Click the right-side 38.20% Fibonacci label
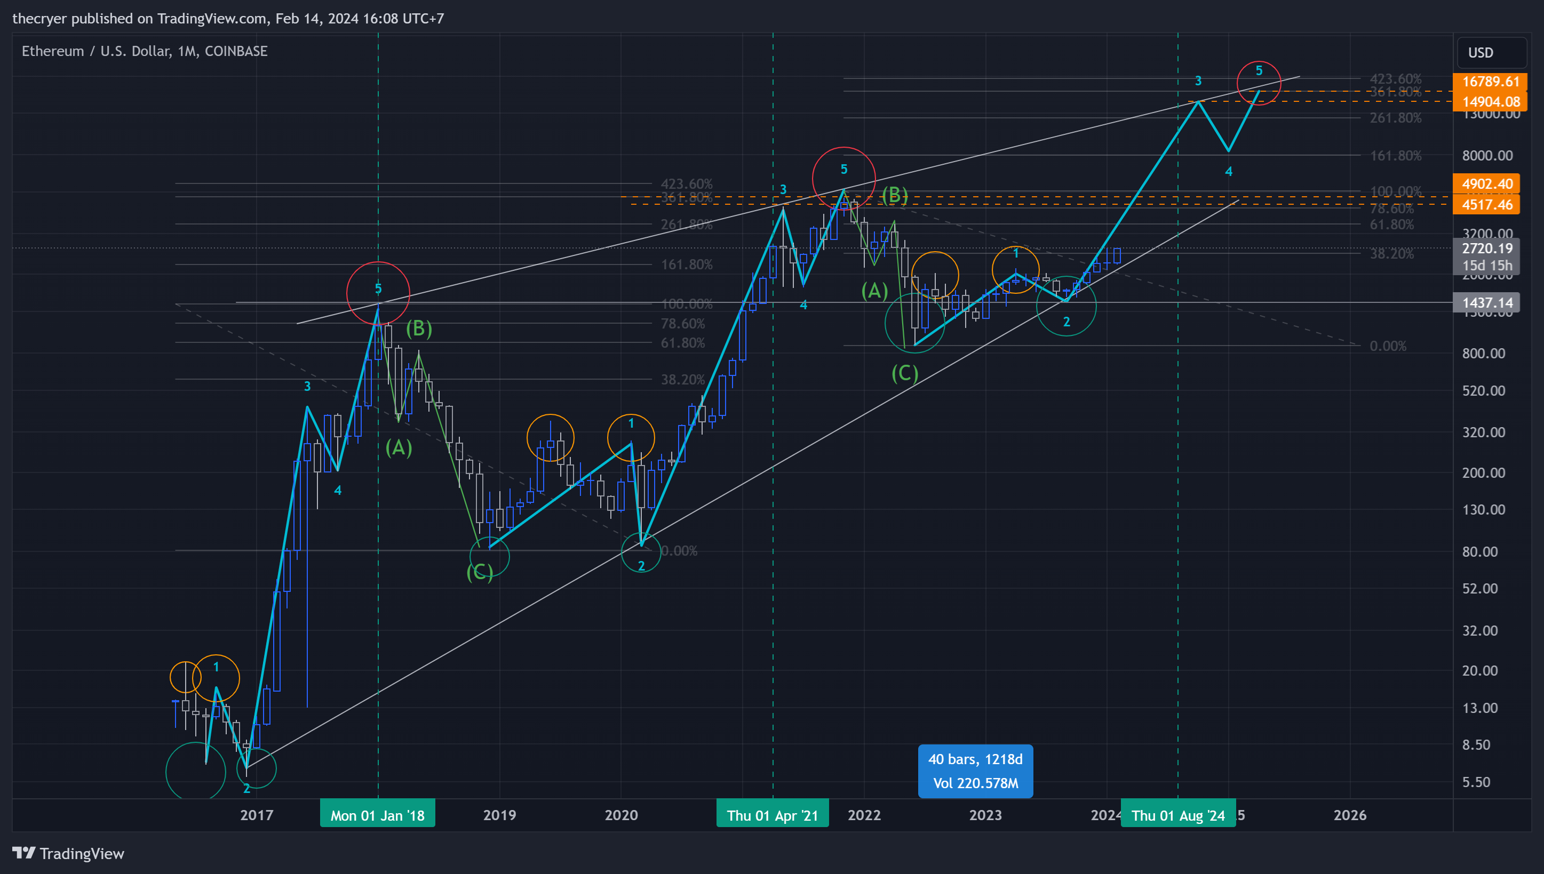The image size is (1544, 874). click(1391, 253)
